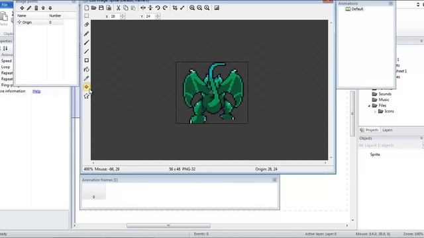
Task: Toggle the background brightness icon
Action: [x=217, y=8]
